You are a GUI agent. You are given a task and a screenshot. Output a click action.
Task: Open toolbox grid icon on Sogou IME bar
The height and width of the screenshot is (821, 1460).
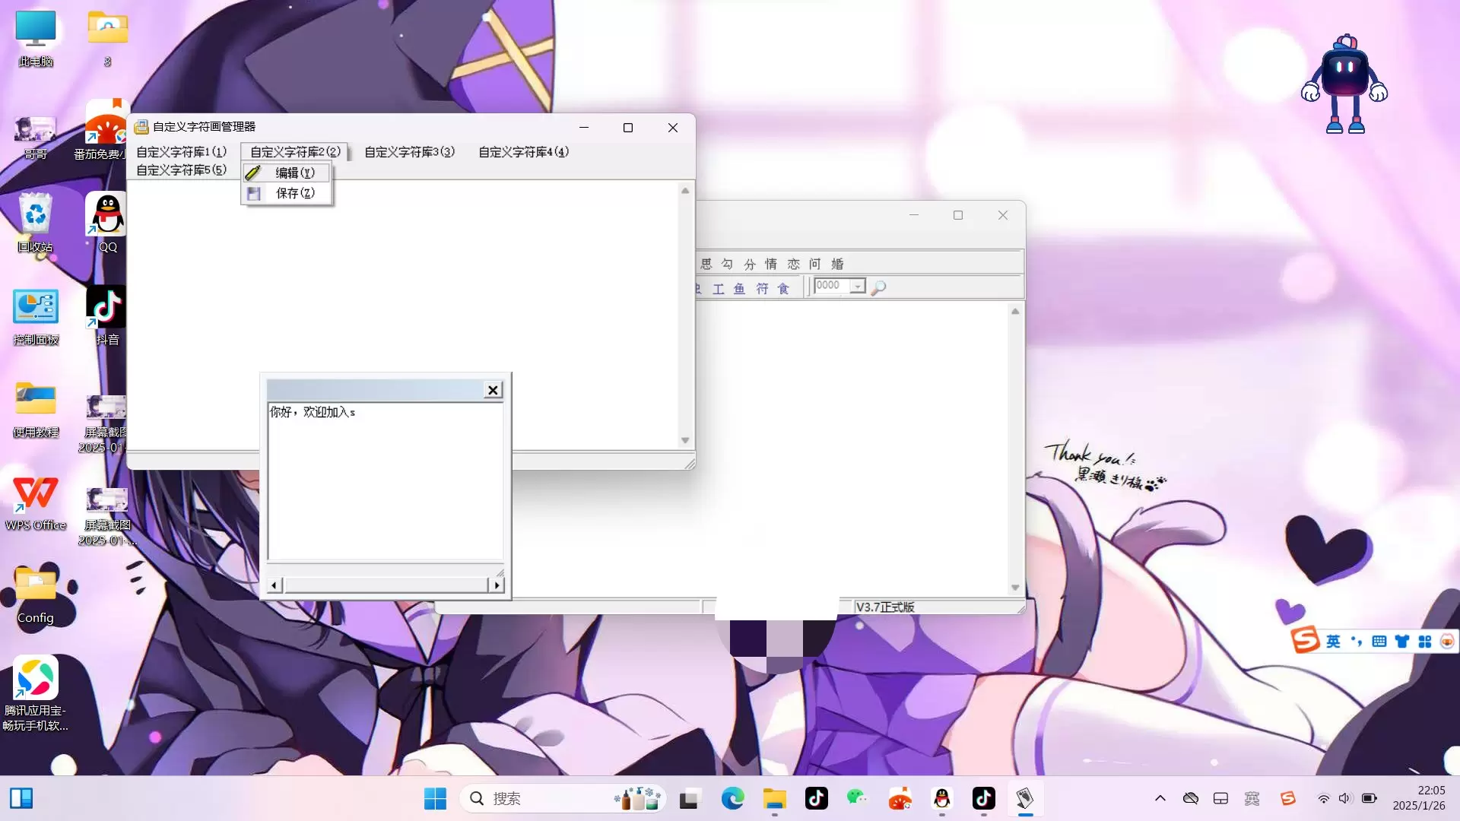click(1425, 642)
